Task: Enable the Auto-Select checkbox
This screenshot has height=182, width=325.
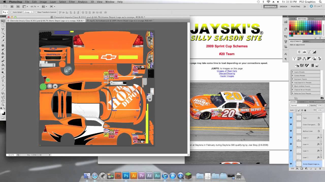Action: point(12,12)
